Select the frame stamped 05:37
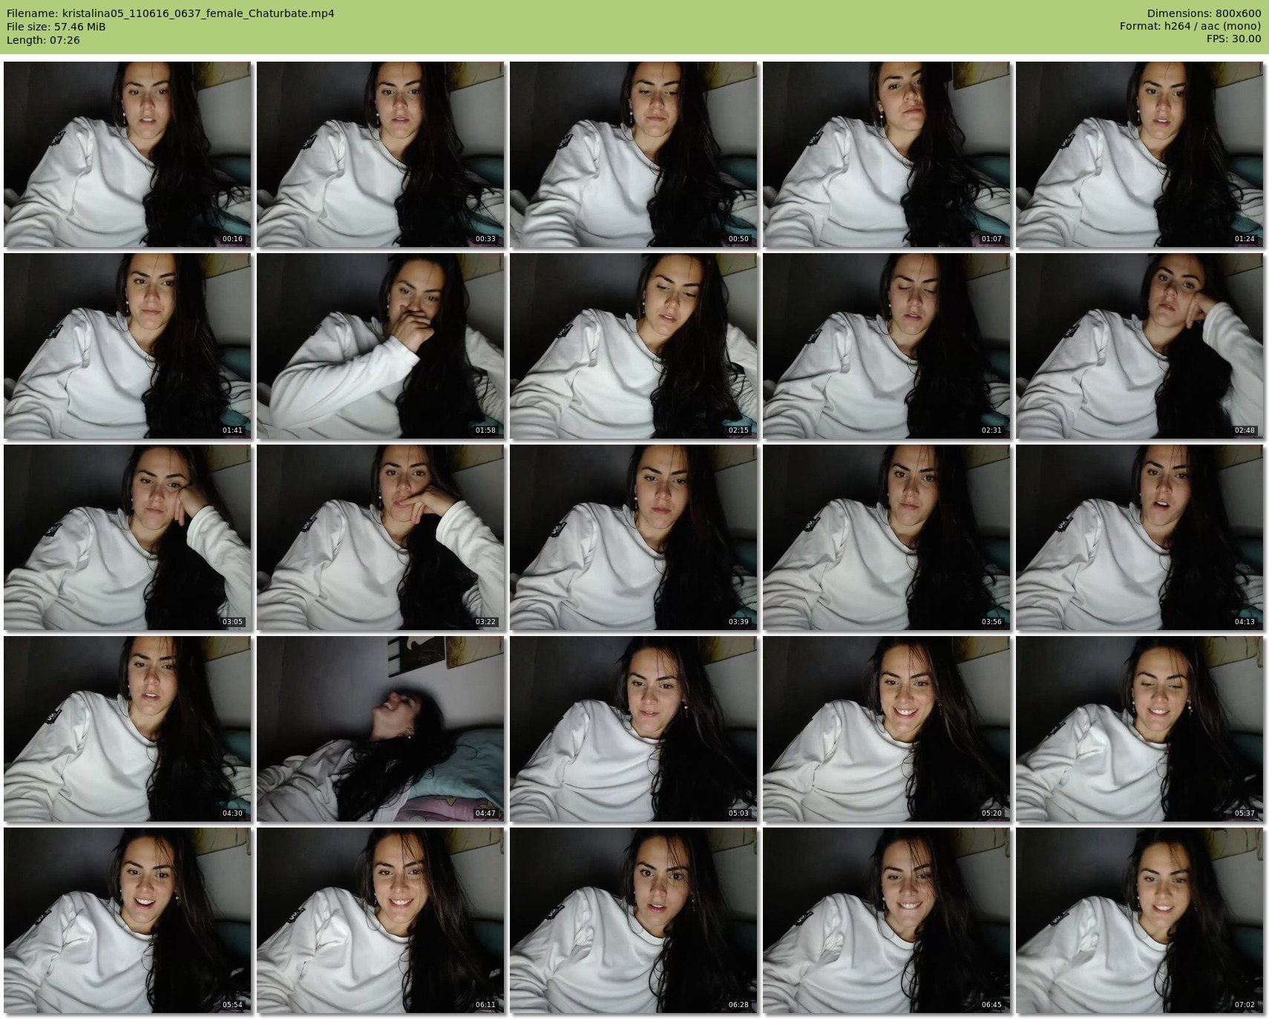 point(1140,728)
